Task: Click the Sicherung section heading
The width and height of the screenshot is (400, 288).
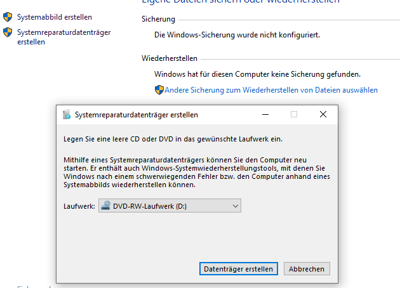Action: coord(159,19)
